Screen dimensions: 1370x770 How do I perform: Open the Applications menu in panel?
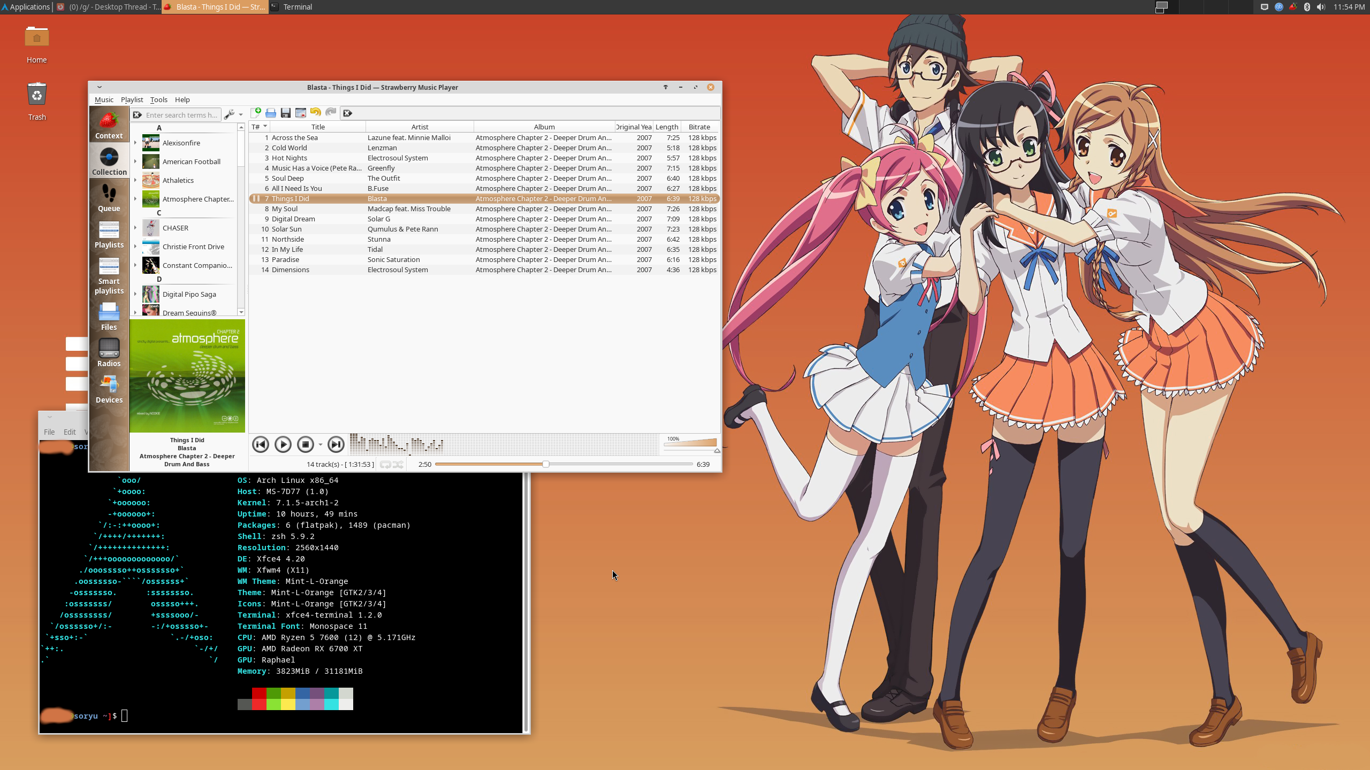(26, 7)
